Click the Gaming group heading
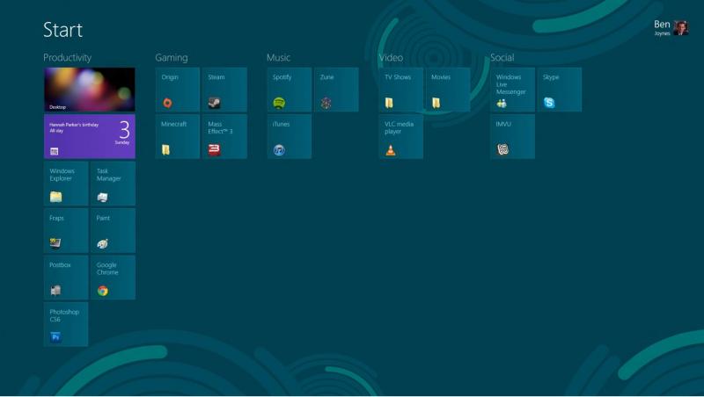The image size is (704, 397). point(172,58)
